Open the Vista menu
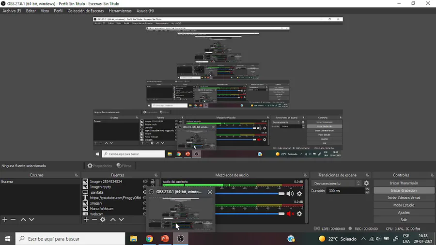 [x=45, y=11]
